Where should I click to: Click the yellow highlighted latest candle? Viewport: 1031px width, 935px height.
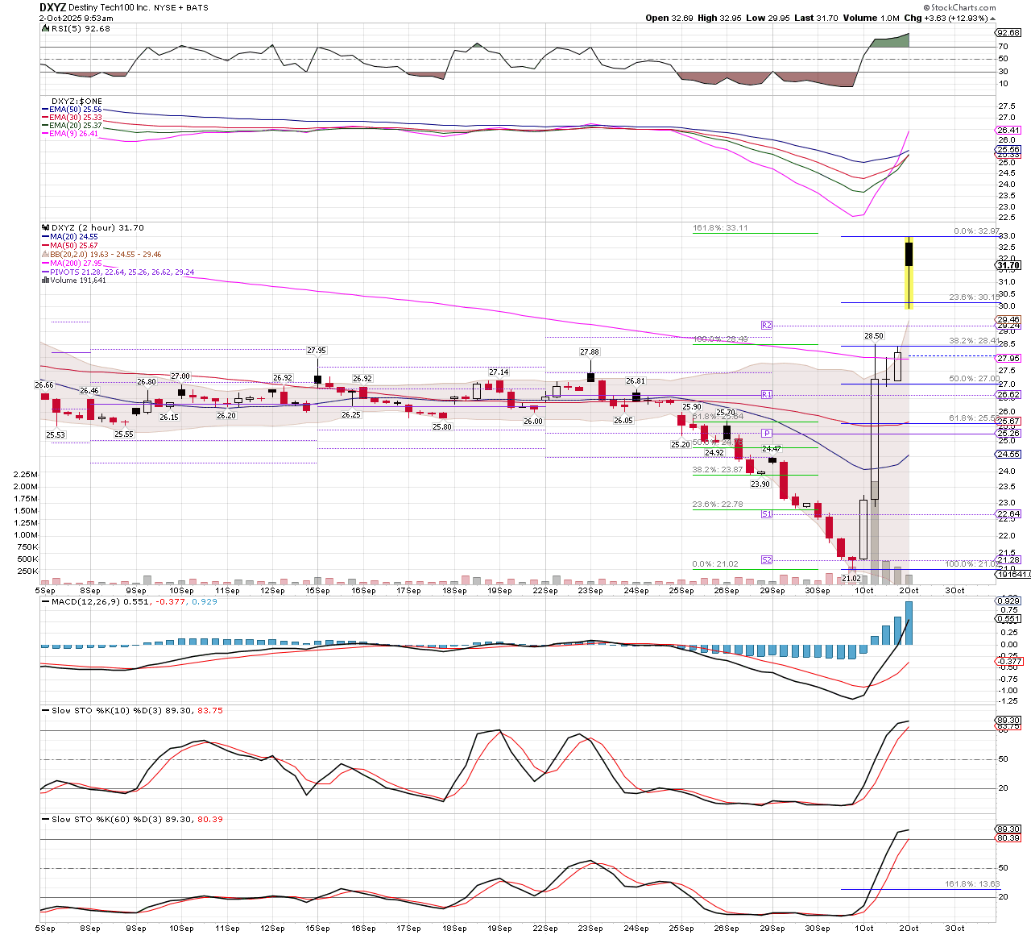click(909, 272)
